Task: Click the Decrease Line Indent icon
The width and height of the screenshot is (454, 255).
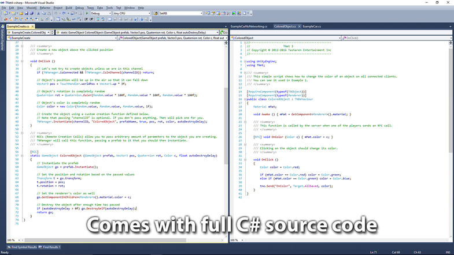Action: [86, 20]
